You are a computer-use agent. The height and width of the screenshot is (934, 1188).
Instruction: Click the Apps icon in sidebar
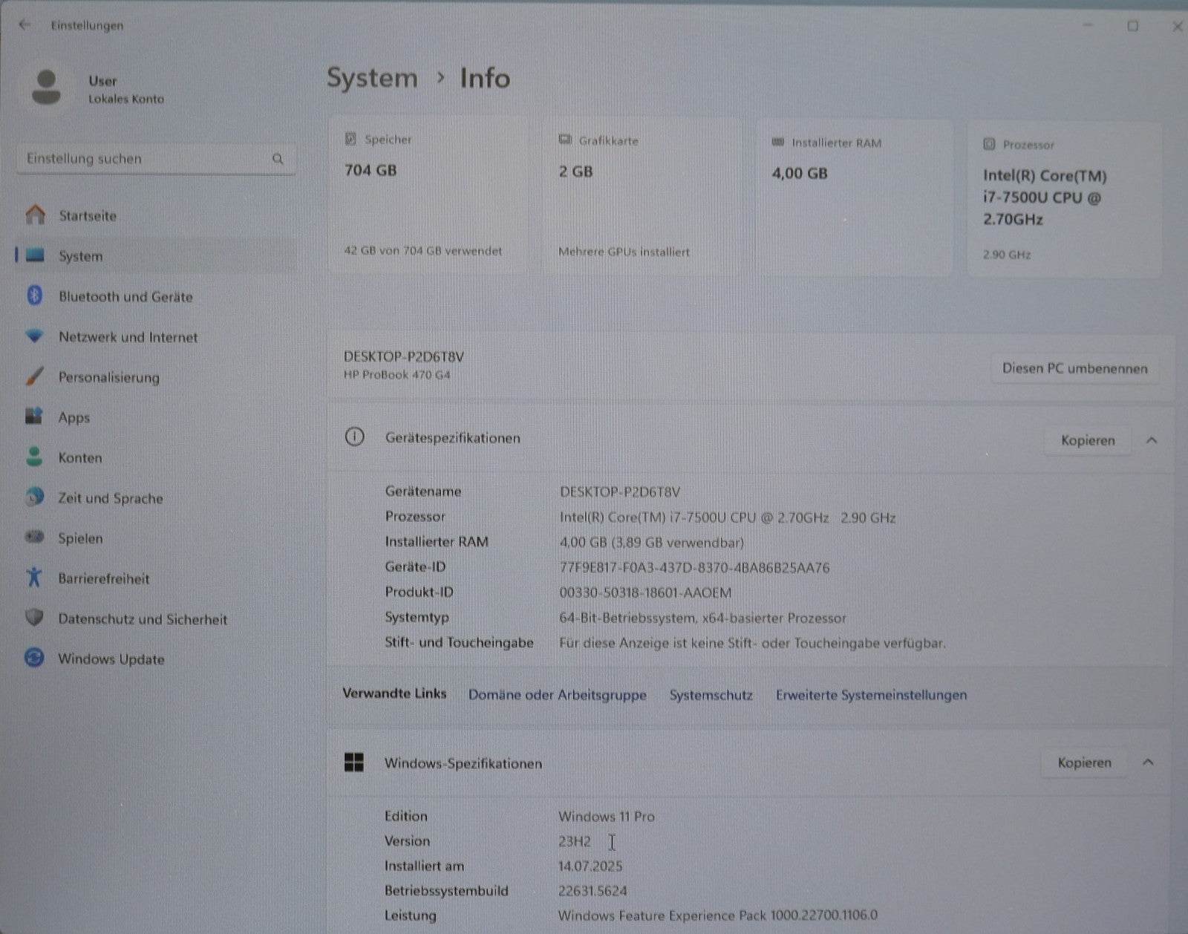click(34, 416)
